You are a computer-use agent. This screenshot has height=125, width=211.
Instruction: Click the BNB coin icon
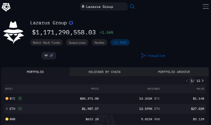[7, 119]
